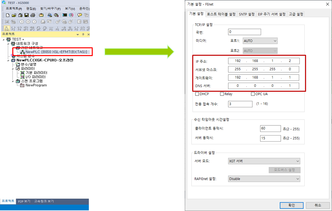The height and width of the screenshot is (211, 332).
Task: Insert negative transition contact sF2 tool
Action: click(x=32, y=28)
